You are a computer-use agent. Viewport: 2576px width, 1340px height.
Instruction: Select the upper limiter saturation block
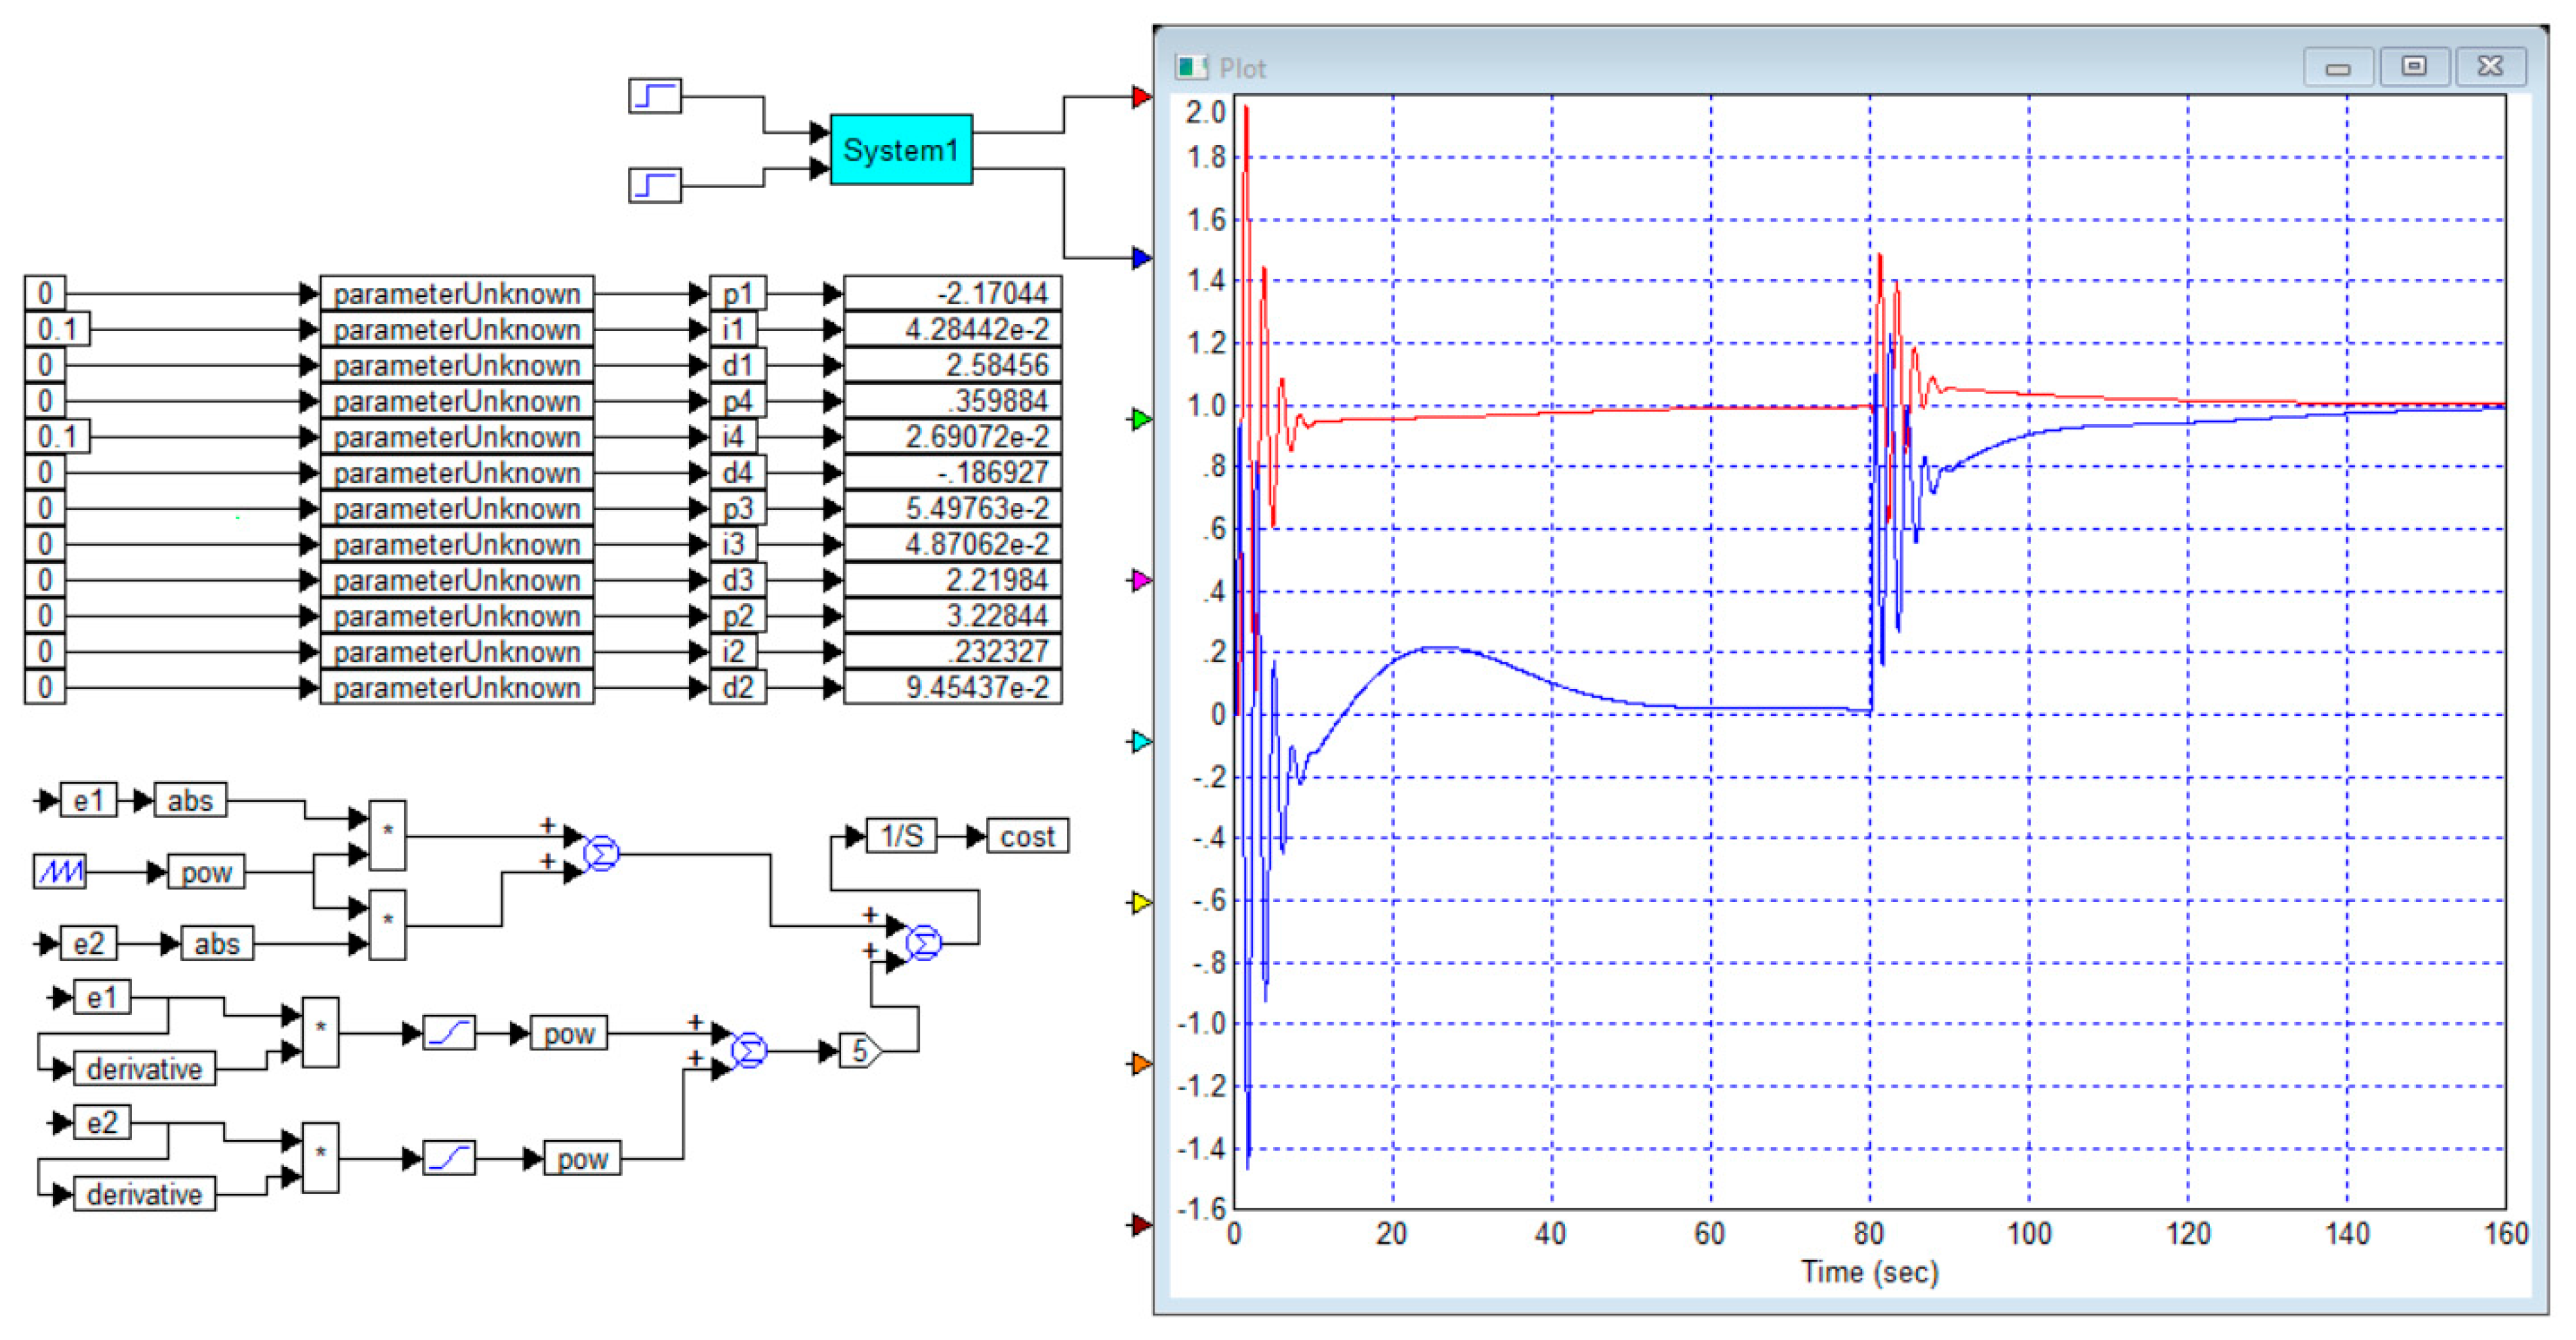point(449,1033)
